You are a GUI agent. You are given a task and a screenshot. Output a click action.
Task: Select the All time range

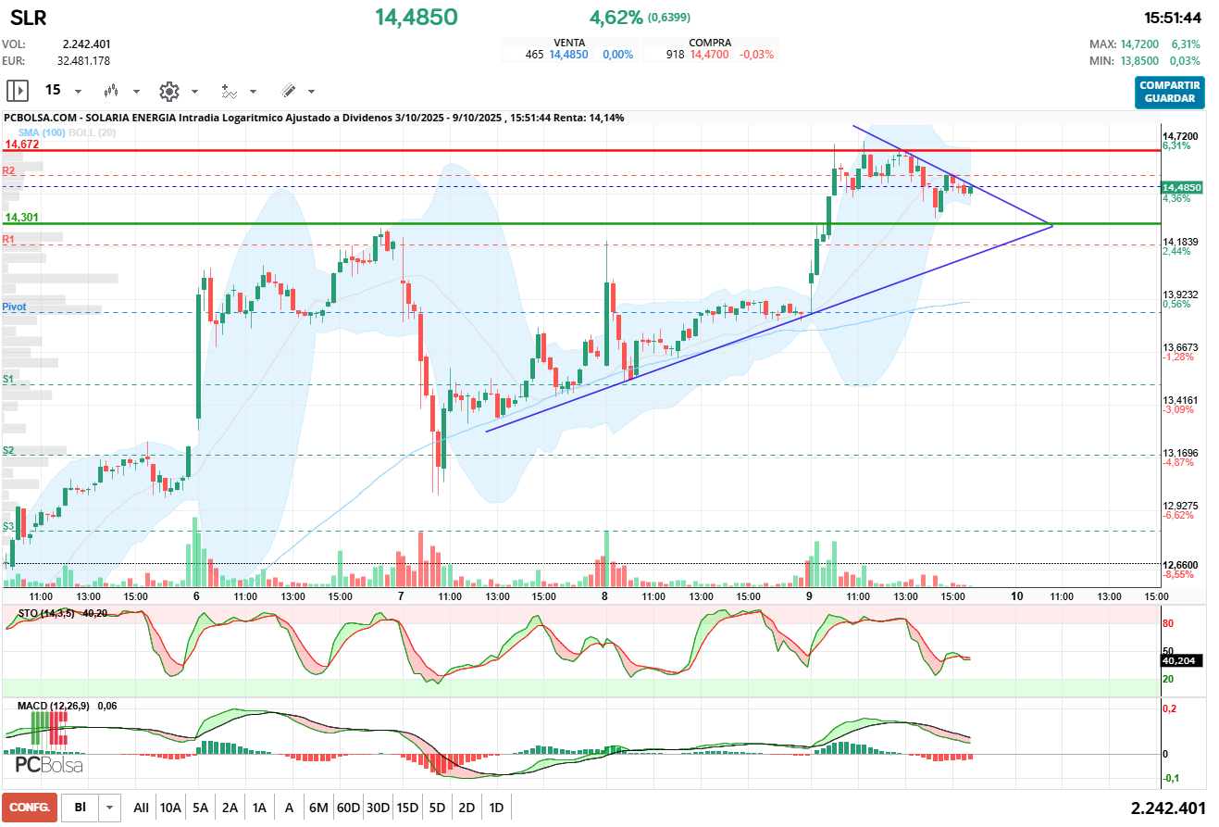pyautogui.click(x=141, y=808)
